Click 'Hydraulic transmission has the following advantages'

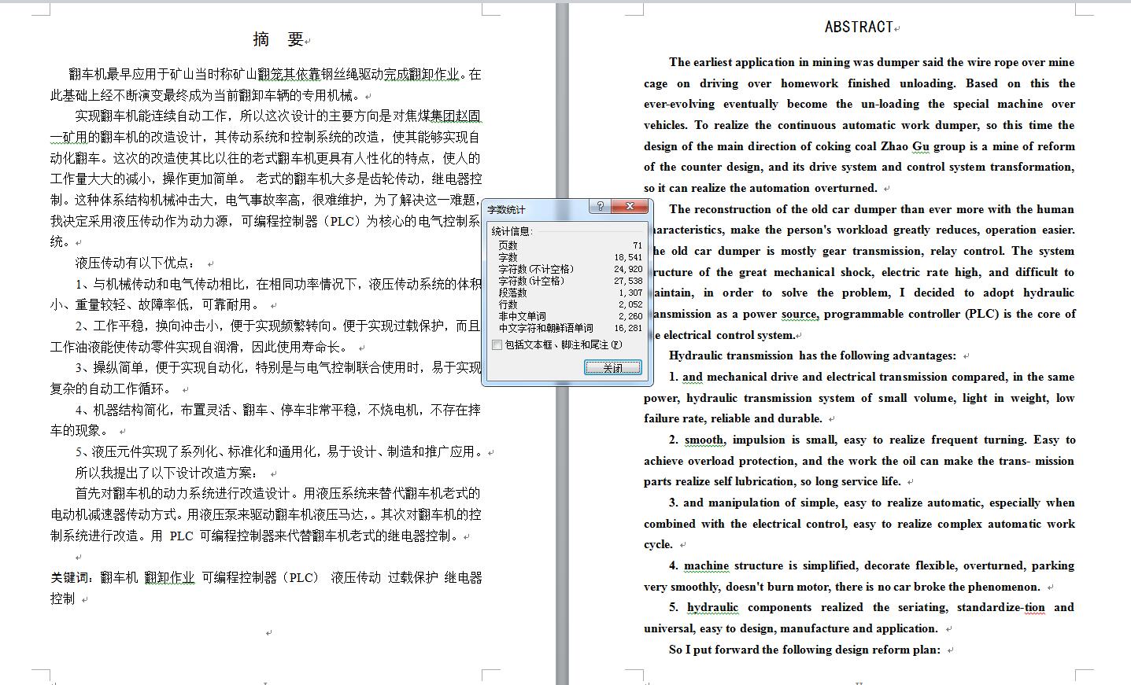[x=812, y=355]
